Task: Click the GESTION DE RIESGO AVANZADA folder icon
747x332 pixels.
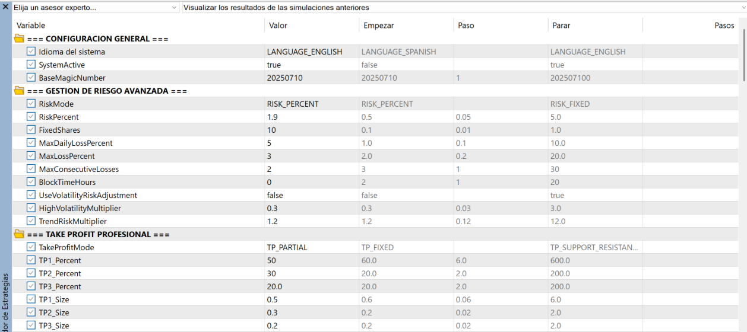Action: click(18, 91)
